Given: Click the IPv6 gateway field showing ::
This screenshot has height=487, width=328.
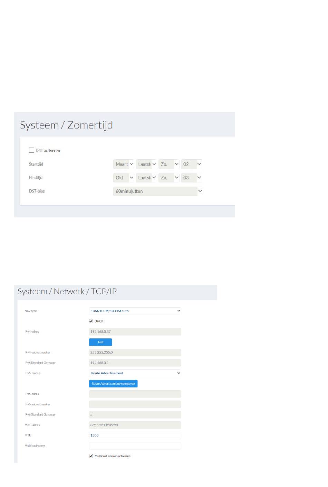Looking at the screenshot, I should pyautogui.click(x=135, y=414).
